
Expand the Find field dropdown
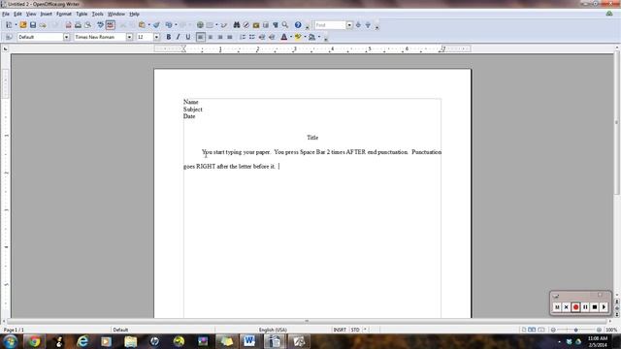(349, 25)
